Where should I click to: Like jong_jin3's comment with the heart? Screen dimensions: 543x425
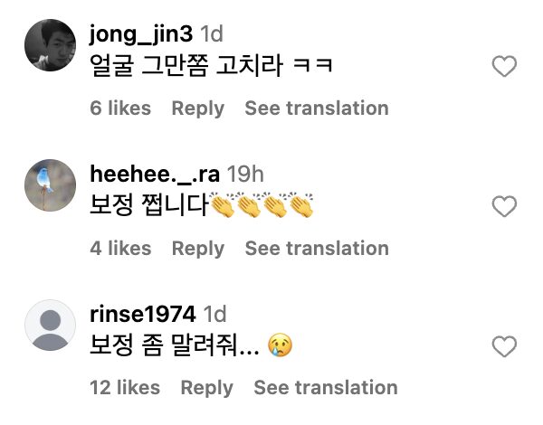(503, 66)
